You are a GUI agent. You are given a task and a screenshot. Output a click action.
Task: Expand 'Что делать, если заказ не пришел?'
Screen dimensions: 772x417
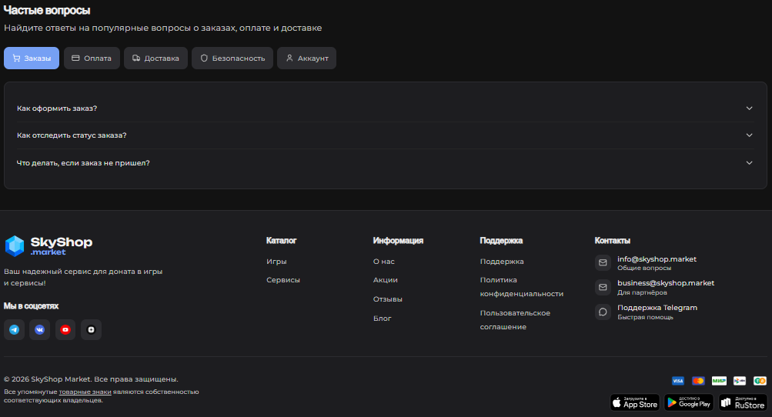coord(385,163)
